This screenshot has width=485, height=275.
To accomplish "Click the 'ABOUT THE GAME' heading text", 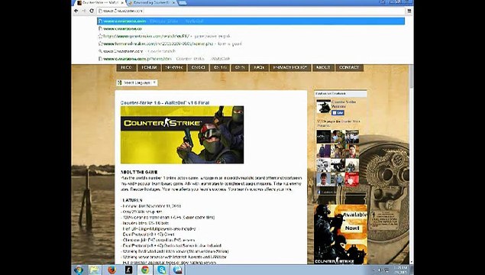I will click(139, 173).
